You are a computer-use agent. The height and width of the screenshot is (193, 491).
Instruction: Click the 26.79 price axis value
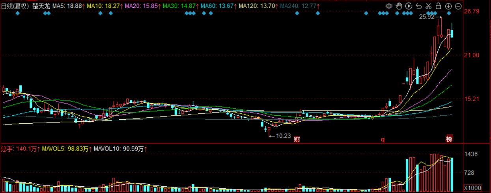(471, 11)
